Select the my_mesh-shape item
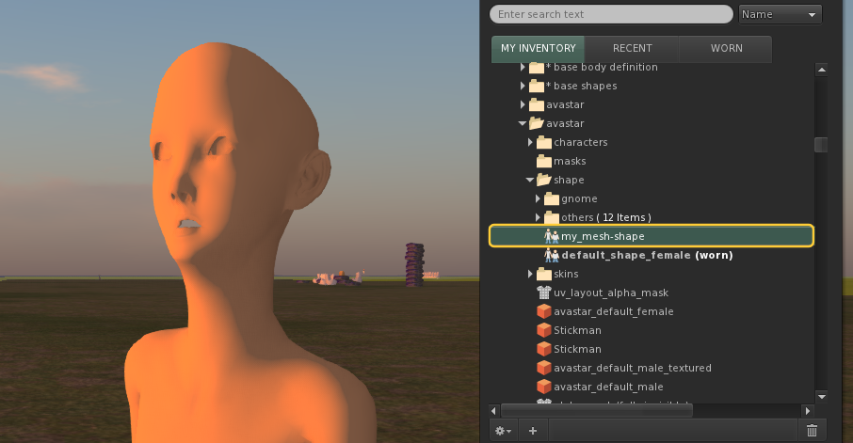853x443 pixels. pyautogui.click(x=652, y=236)
